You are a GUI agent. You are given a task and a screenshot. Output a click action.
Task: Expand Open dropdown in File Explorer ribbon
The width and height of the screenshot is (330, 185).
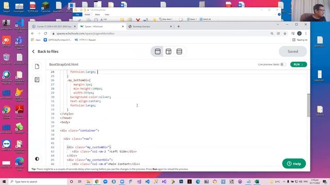point(192,19)
